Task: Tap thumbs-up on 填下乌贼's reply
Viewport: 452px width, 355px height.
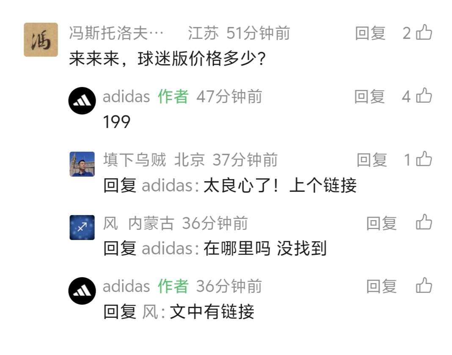Action: 424,160
